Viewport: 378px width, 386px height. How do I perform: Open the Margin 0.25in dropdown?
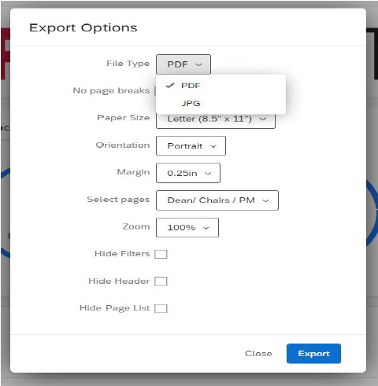[188, 173]
